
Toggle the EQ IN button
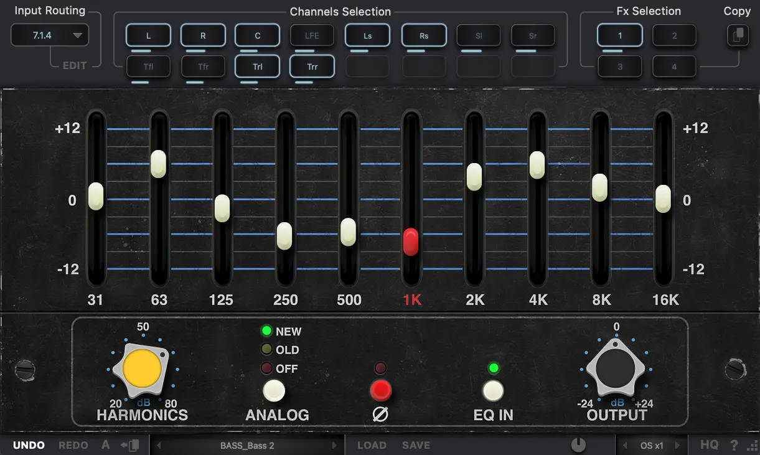494,391
